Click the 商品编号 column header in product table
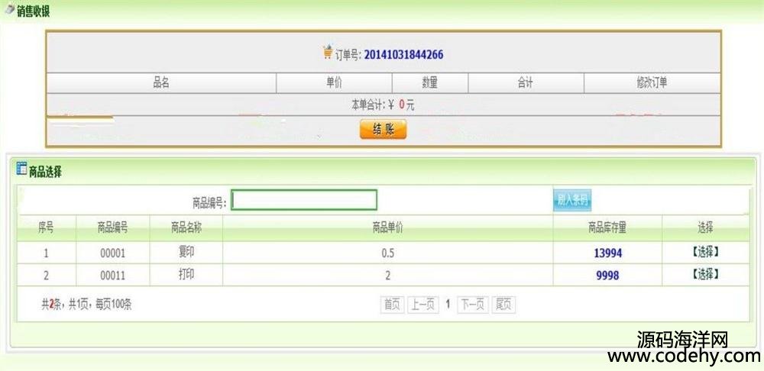Image resolution: width=764 pixels, height=371 pixels. (112, 227)
